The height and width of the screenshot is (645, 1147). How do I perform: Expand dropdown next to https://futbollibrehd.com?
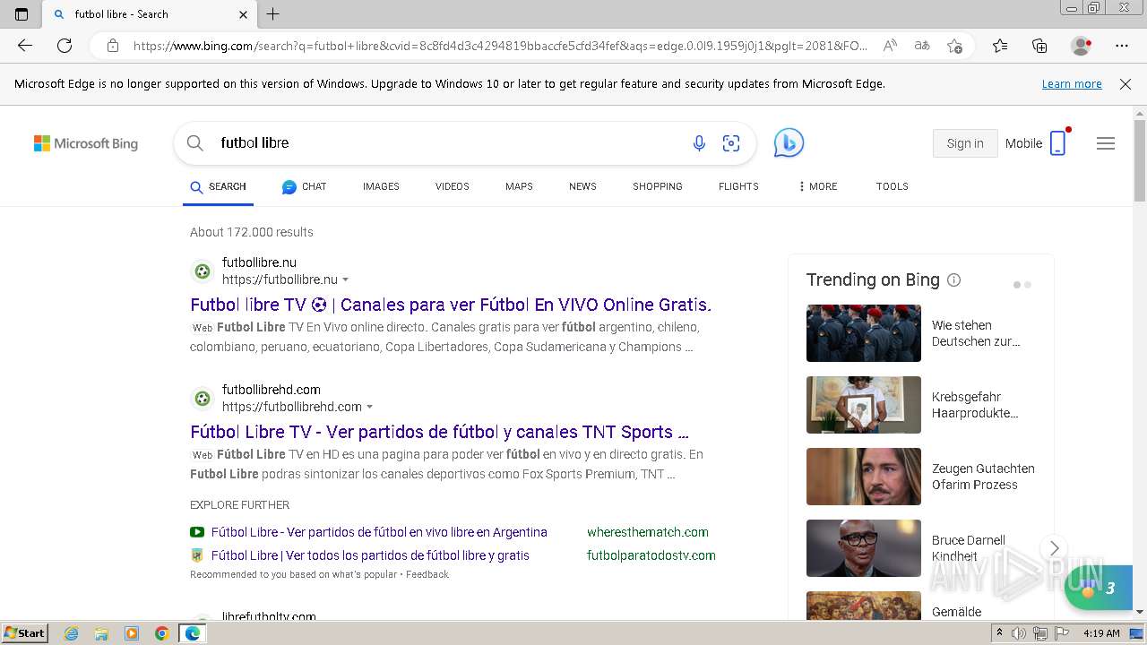[369, 408]
